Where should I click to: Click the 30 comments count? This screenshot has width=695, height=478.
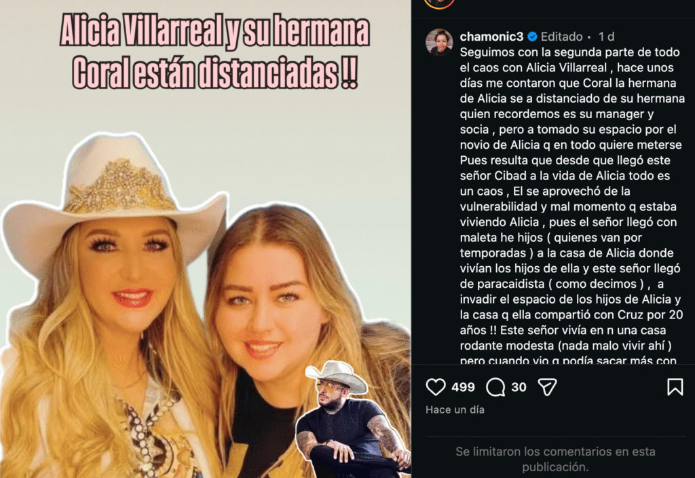click(519, 387)
